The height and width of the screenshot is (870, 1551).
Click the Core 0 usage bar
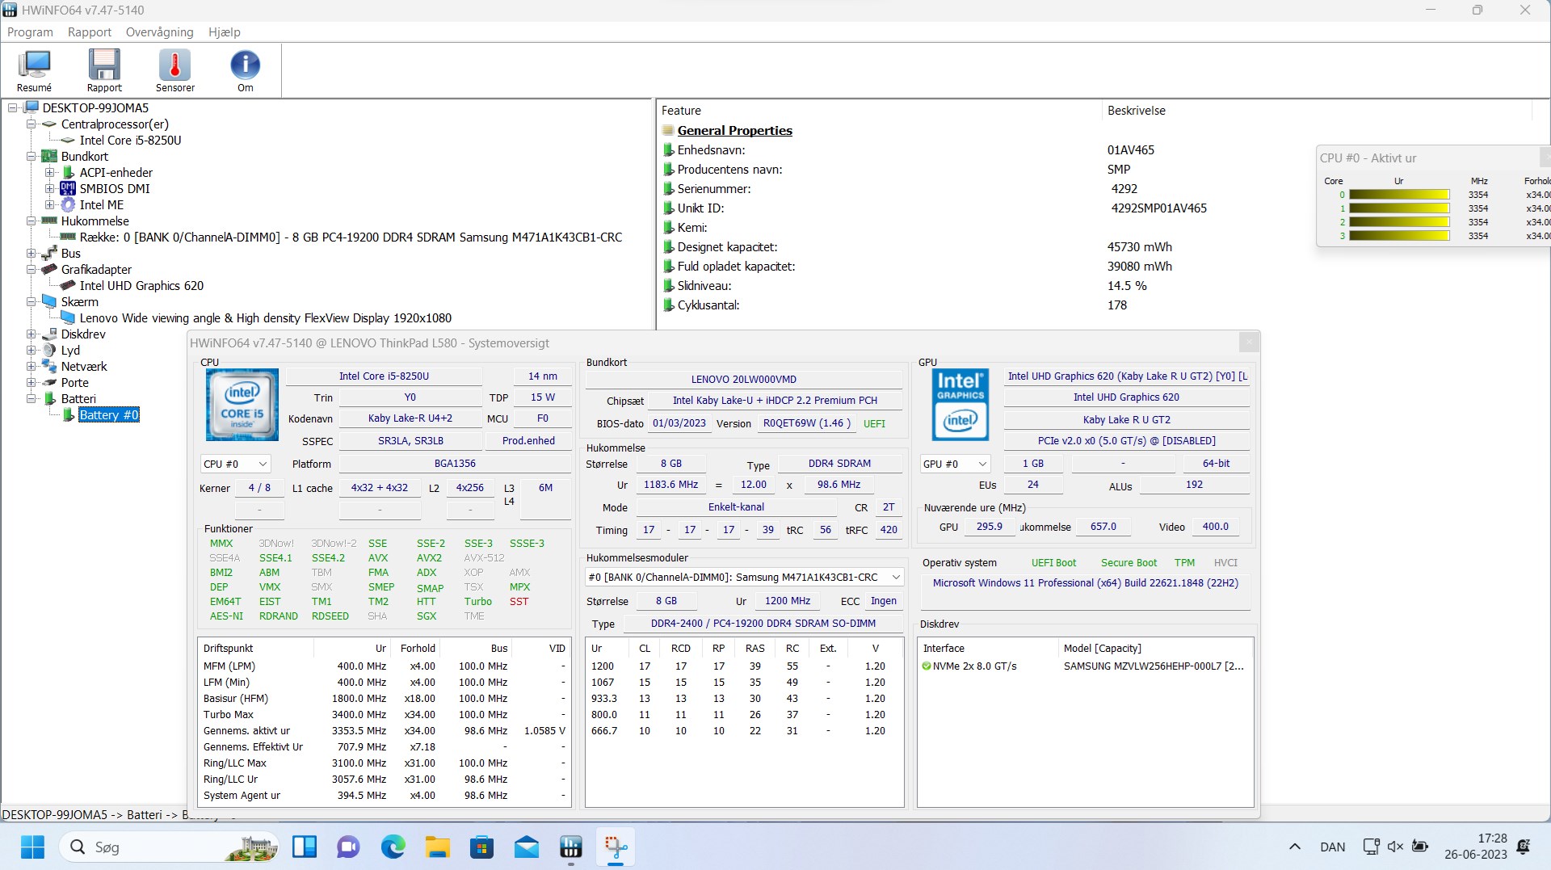1399,195
